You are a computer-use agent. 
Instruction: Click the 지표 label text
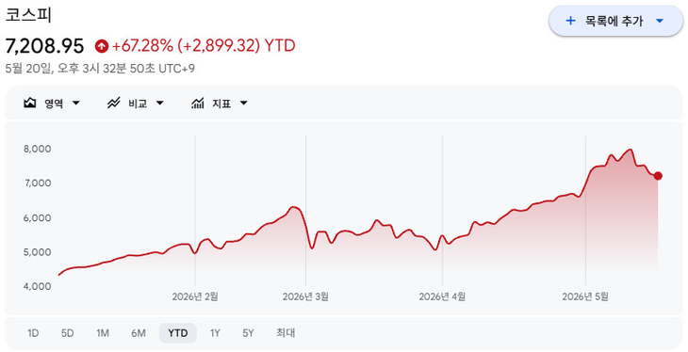pyautogui.click(x=221, y=104)
